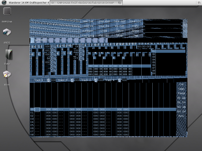Click the Undo button
This screenshot has width=202, height=151.
pyautogui.click(x=104, y=31)
